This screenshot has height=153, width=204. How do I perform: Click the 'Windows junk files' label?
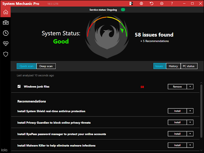coord(37,87)
